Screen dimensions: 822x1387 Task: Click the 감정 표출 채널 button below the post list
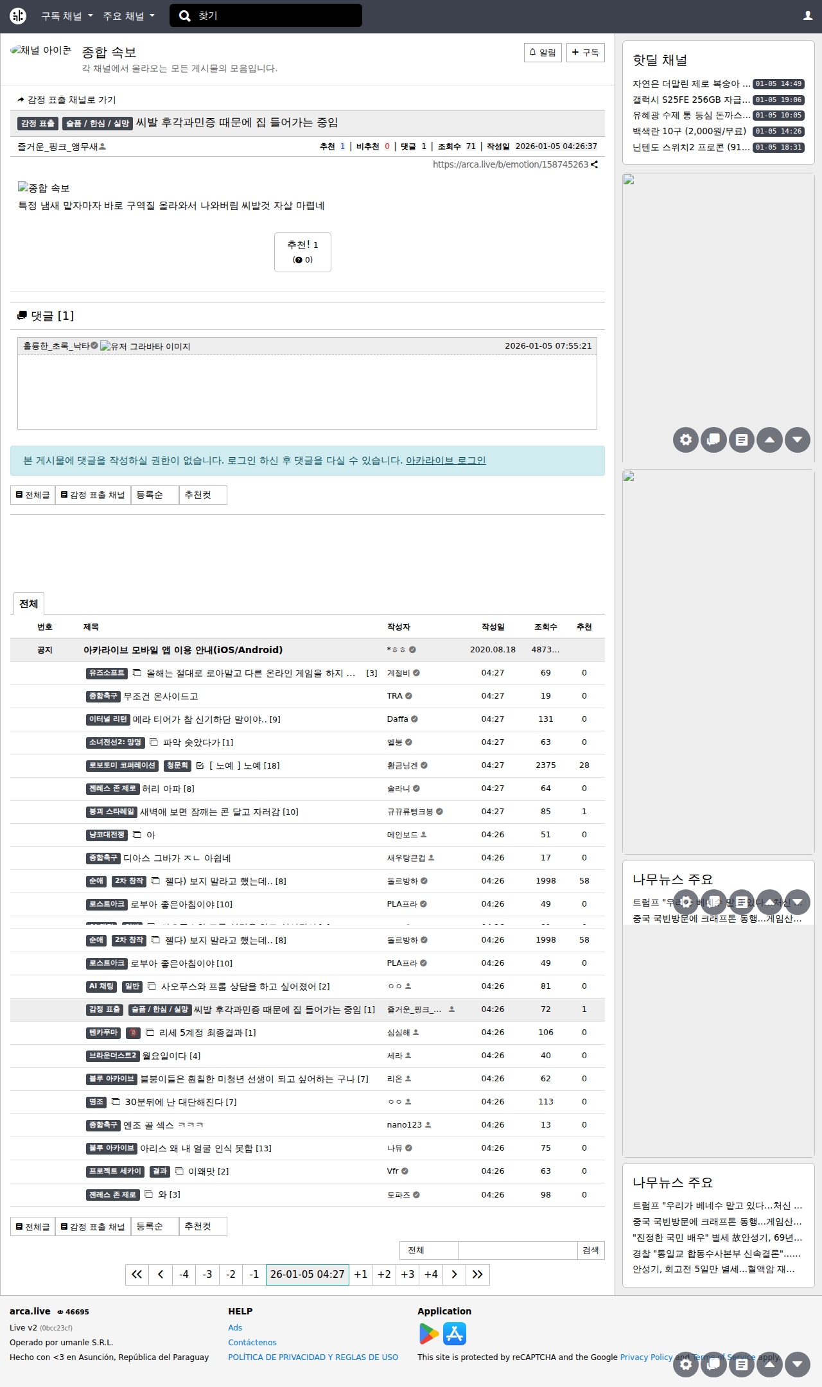point(93,1226)
